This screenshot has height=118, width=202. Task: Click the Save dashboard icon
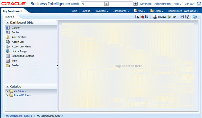[182, 17]
